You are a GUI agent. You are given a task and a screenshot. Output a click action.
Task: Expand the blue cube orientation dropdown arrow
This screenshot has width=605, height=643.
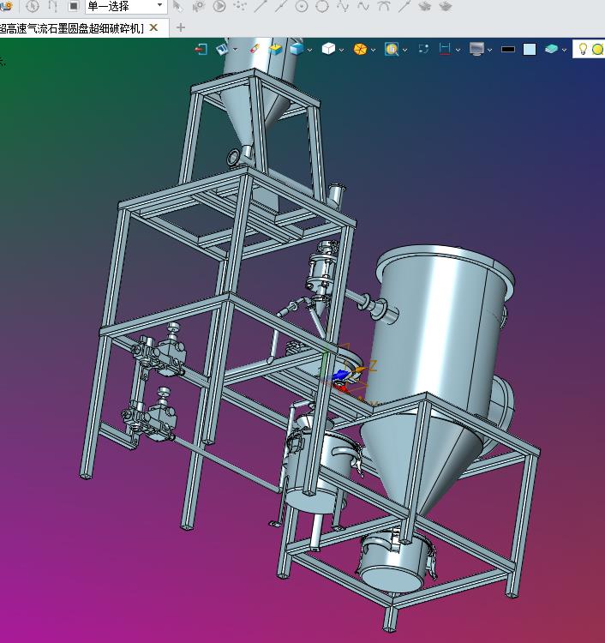click(x=309, y=50)
